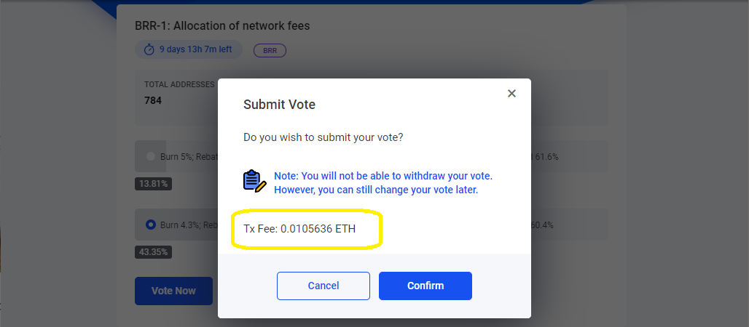Click the Tx Fee amount text
749x327 pixels.
(299, 229)
